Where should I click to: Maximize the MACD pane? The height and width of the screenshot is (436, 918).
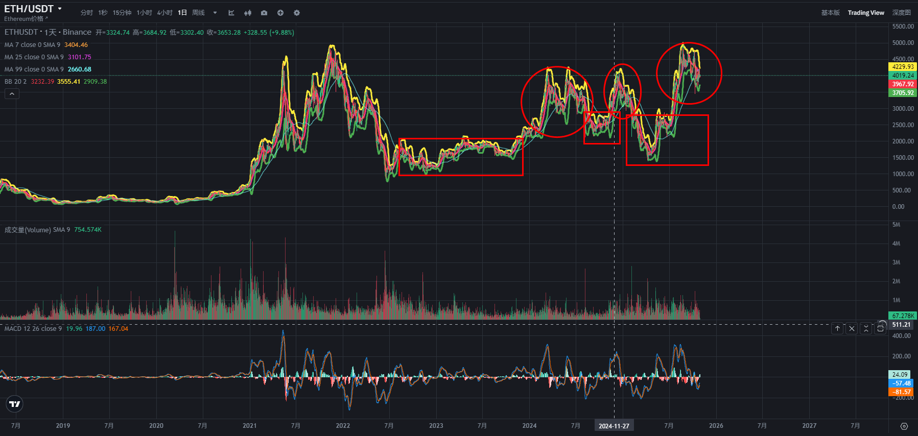pyautogui.click(x=880, y=329)
